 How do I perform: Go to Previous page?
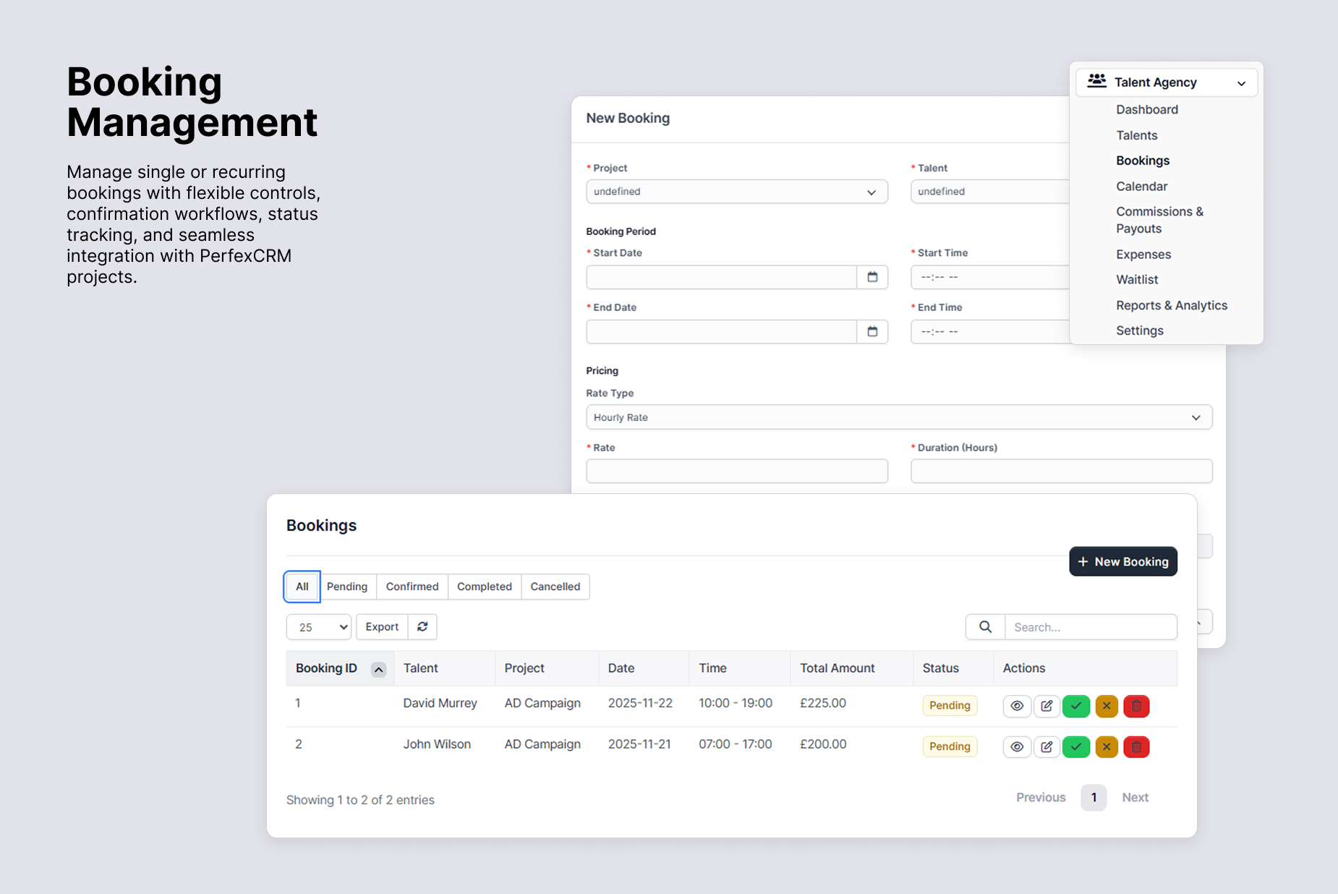1041,797
